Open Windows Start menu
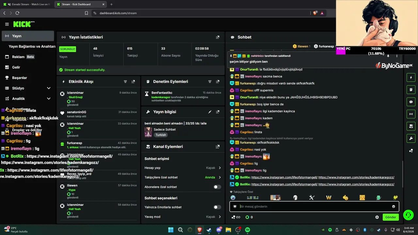 pyautogui.click(x=171, y=230)
